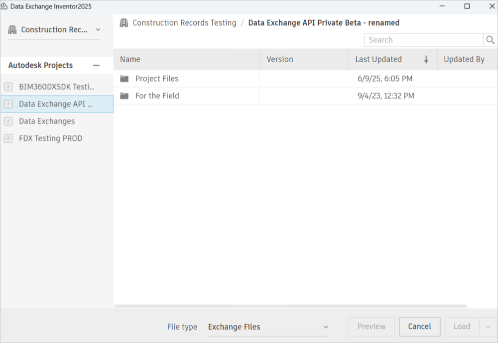Click the File type label

tap(182, 327)
